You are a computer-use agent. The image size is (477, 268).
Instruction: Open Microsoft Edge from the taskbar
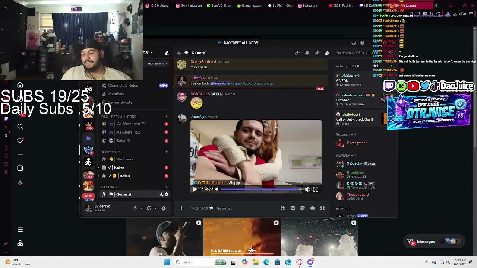coord(266,262)
